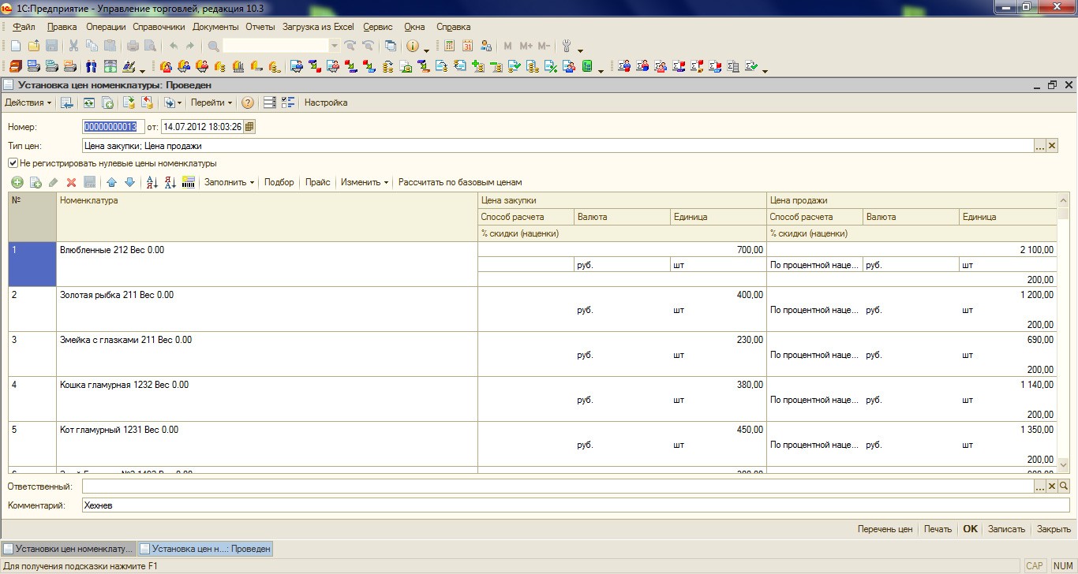
Task: Click the 450,00 purchase price cell
Action: [622, 430]
